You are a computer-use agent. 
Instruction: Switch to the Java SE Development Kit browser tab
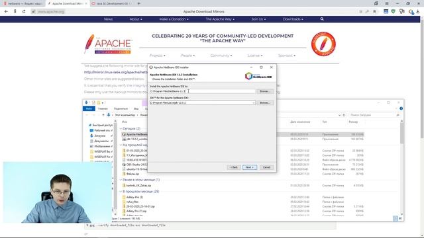point(112,3)
